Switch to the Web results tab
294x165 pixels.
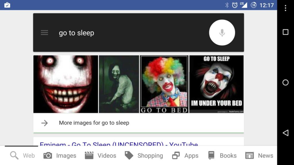tap(29, 156)
